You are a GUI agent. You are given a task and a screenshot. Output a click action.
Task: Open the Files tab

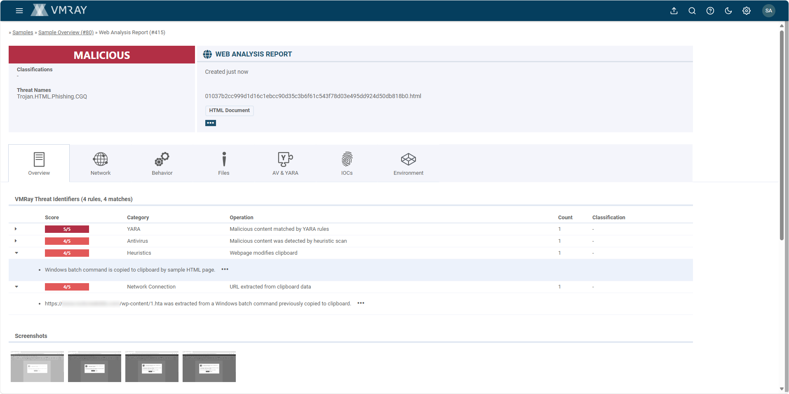pos(224,163)
